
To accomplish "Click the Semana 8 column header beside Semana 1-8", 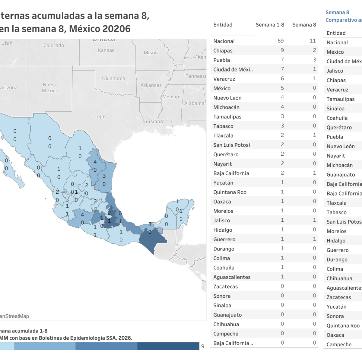I will pos(304,25).
